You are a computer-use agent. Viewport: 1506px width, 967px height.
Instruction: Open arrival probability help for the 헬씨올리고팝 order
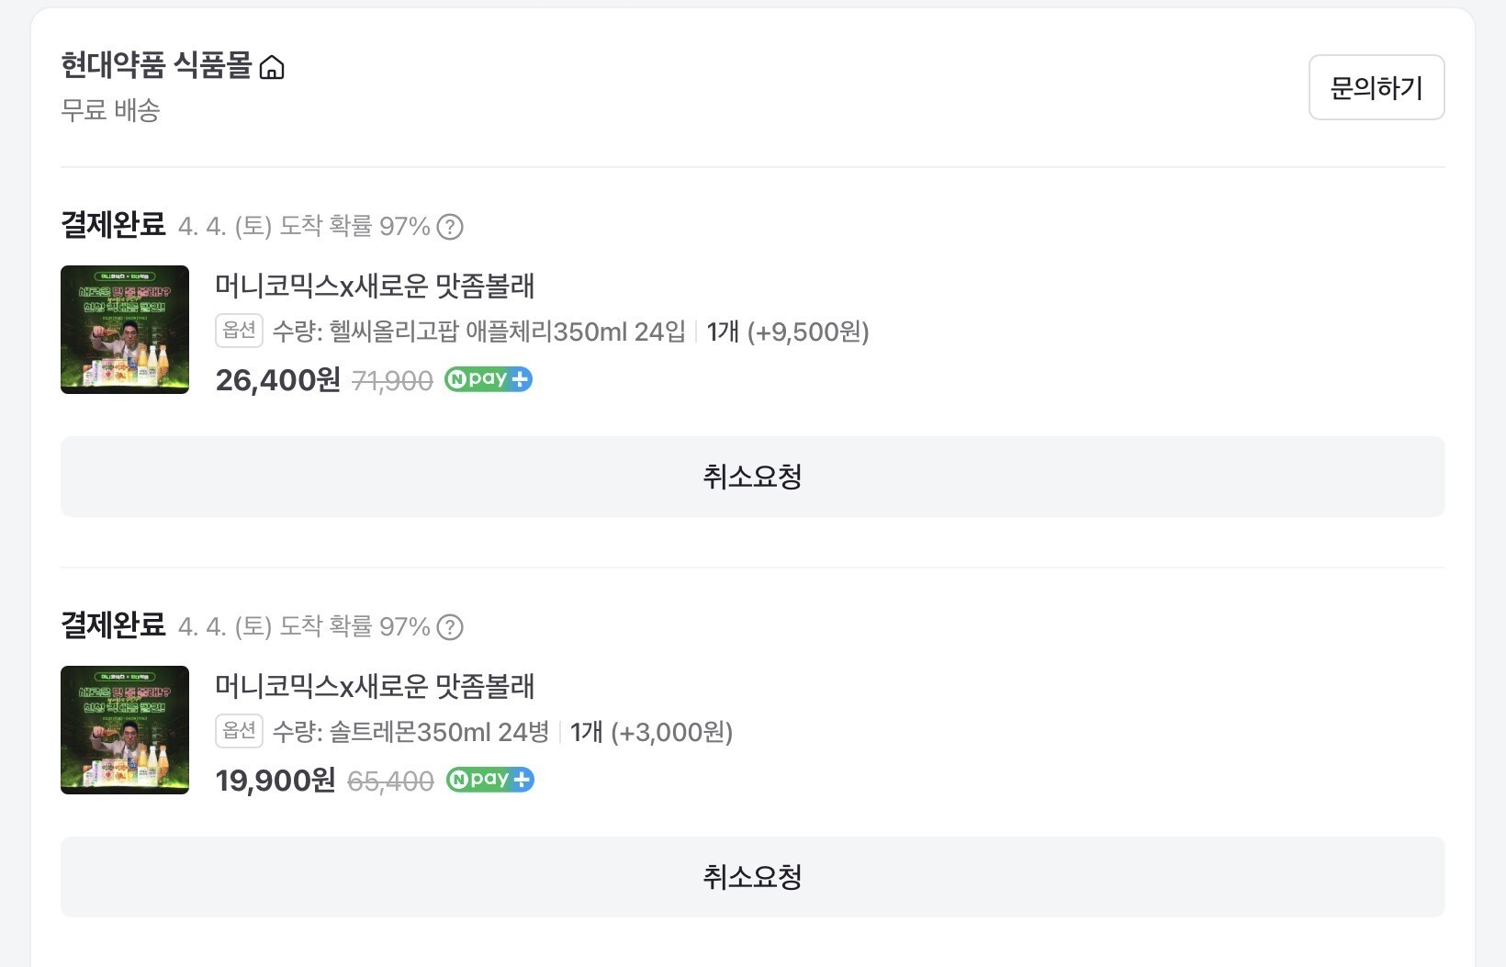point(450,227)
